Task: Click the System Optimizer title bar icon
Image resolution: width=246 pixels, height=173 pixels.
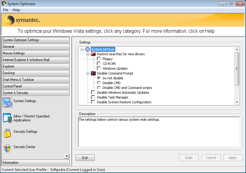Action: click(x=4, y=4)
